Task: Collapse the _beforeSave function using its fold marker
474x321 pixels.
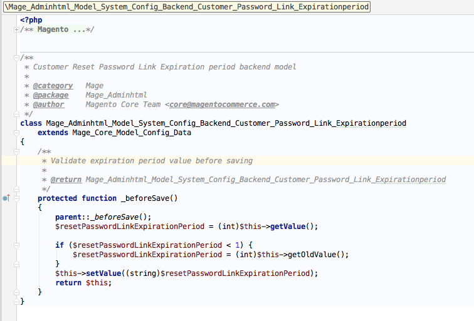Action: [16, 198]
